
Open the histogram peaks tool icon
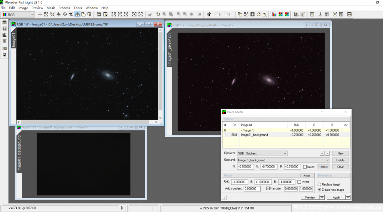[x=296, y=15]
